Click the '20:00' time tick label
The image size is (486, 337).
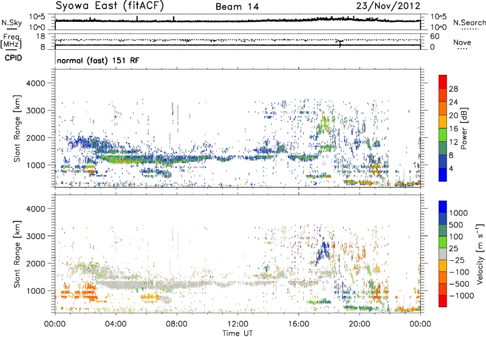[x=360, y=324]
